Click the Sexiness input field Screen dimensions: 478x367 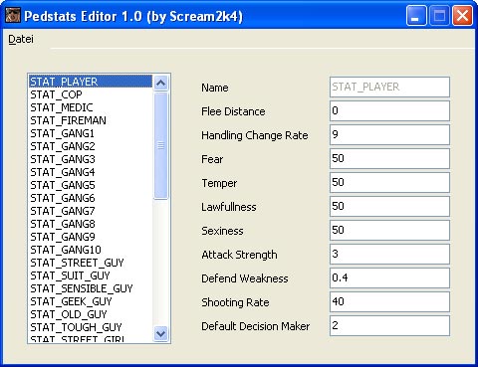point(389,231)
